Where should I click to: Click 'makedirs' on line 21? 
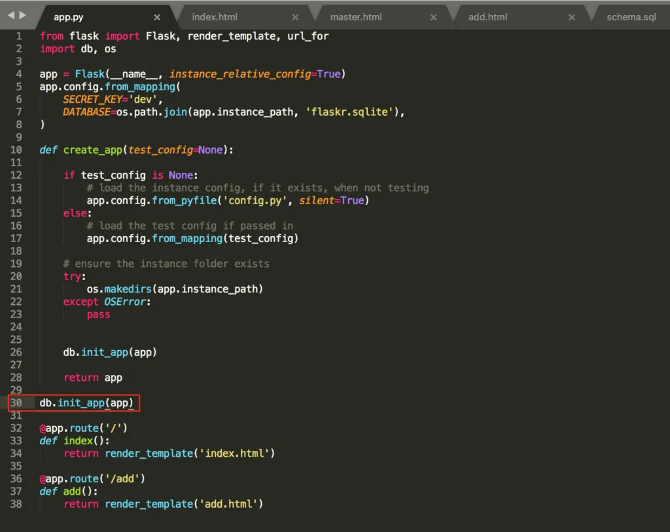pyautogui.click(x=128, y=289)
